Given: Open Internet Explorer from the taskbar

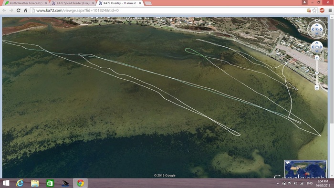Looking at the screenshot, I should [20, 183].
